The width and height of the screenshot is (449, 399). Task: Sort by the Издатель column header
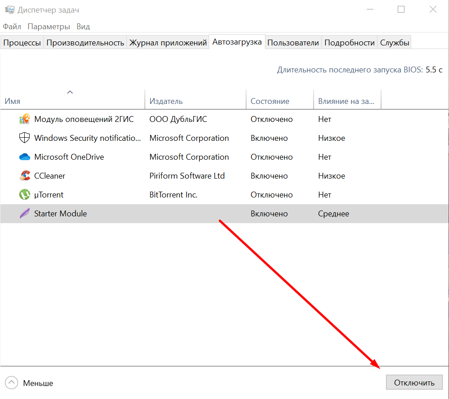(196, 99)
